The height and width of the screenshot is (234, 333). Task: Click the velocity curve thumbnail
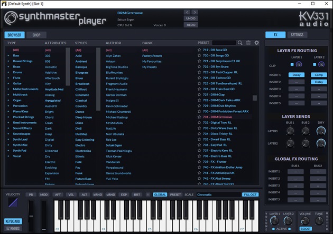pyautogui.click(x=13, y=202)
